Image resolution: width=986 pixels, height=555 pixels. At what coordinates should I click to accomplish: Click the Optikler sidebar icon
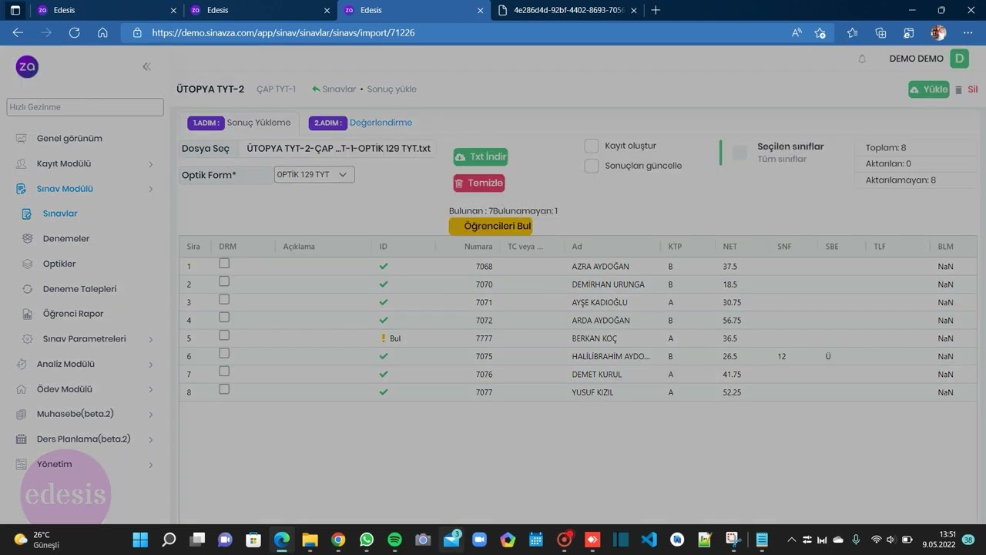click(28, 264)
